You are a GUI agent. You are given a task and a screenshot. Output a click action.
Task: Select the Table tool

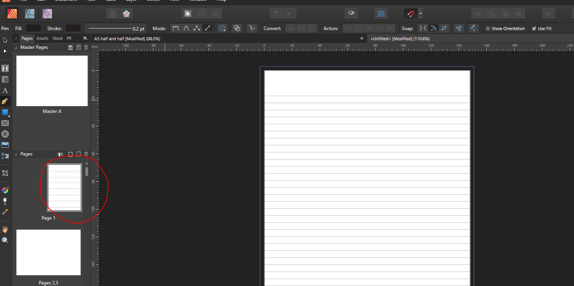pos(5,79)
